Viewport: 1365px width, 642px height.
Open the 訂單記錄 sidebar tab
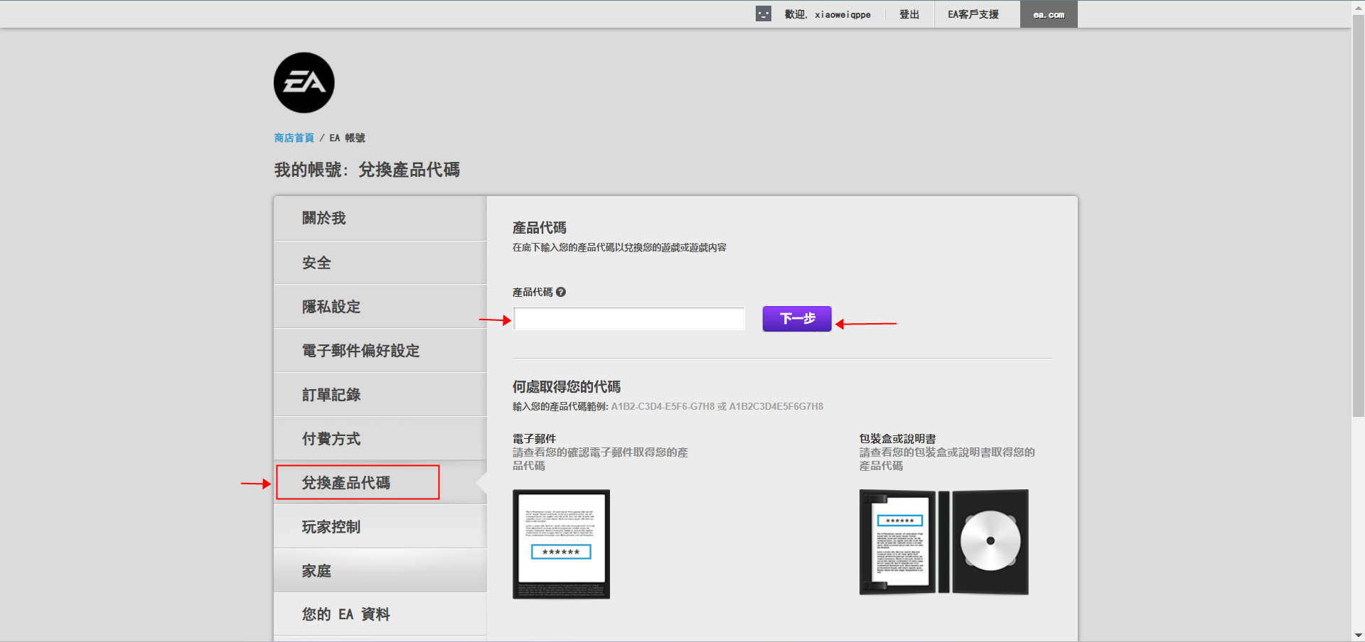(x=380, y=395)
